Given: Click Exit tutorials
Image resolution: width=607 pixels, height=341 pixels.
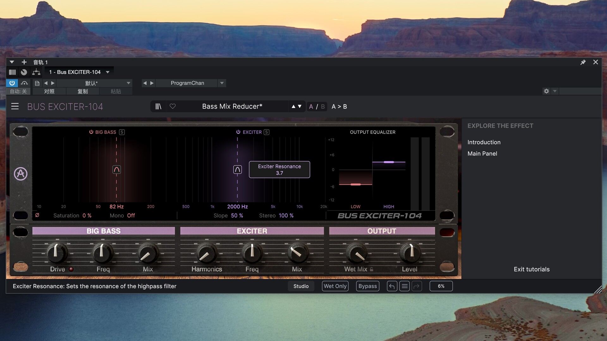Looking at the screenshot, I should [x=532, y=269].
